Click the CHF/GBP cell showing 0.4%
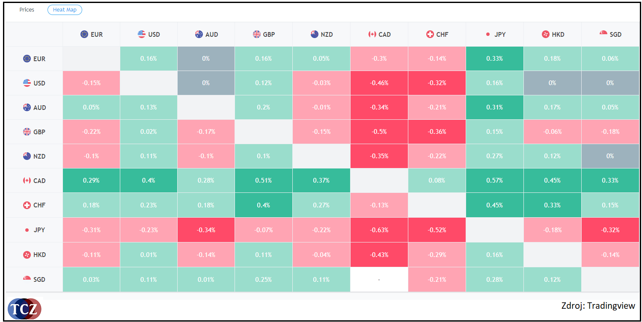 click(x=263, y=205)
